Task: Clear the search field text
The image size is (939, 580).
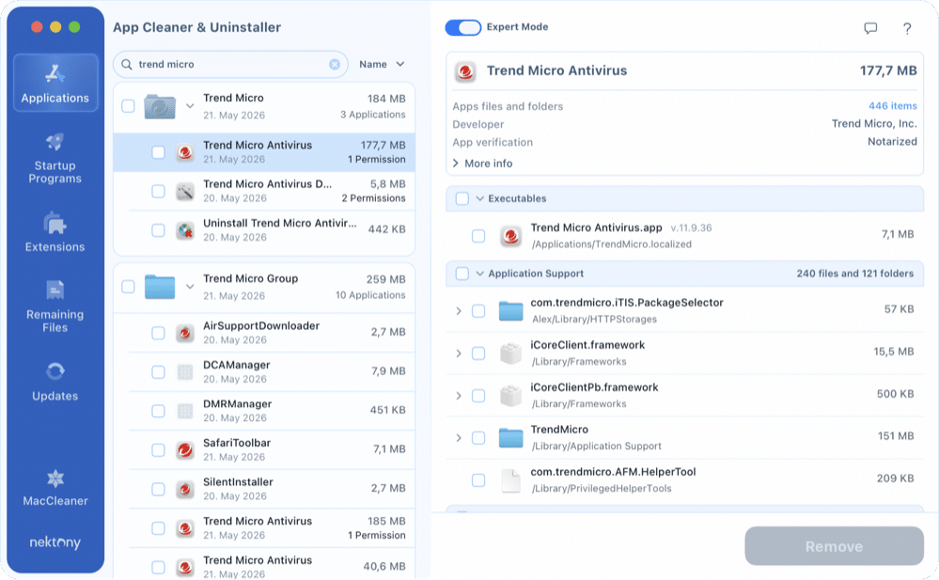Action: pos(335,64)
